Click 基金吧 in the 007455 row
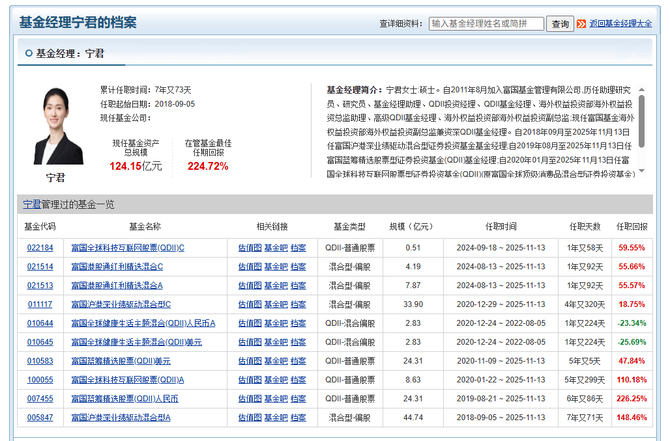 click(x=276, y=398)
